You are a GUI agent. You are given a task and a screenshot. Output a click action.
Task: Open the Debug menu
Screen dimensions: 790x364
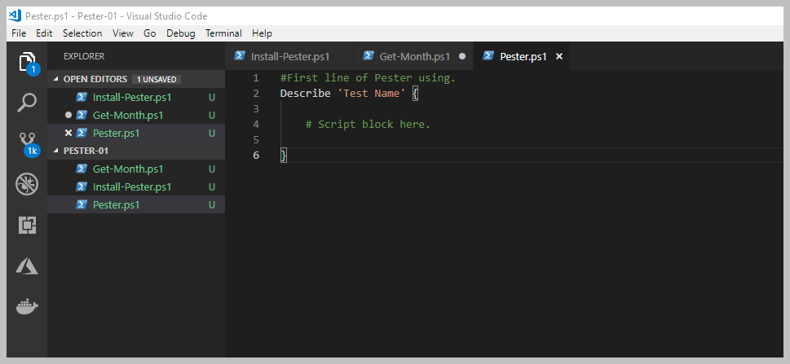(181, 33)
